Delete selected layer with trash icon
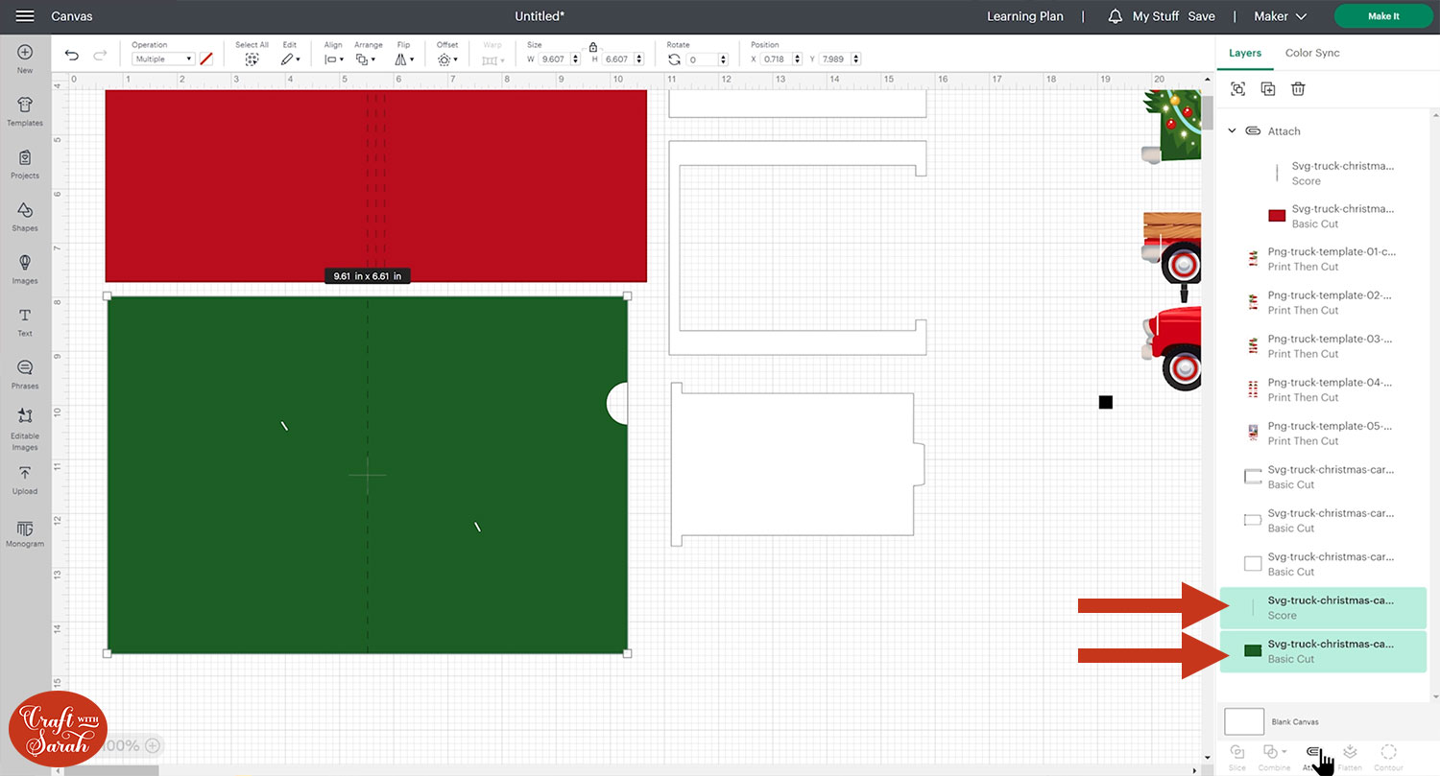 1298,89
